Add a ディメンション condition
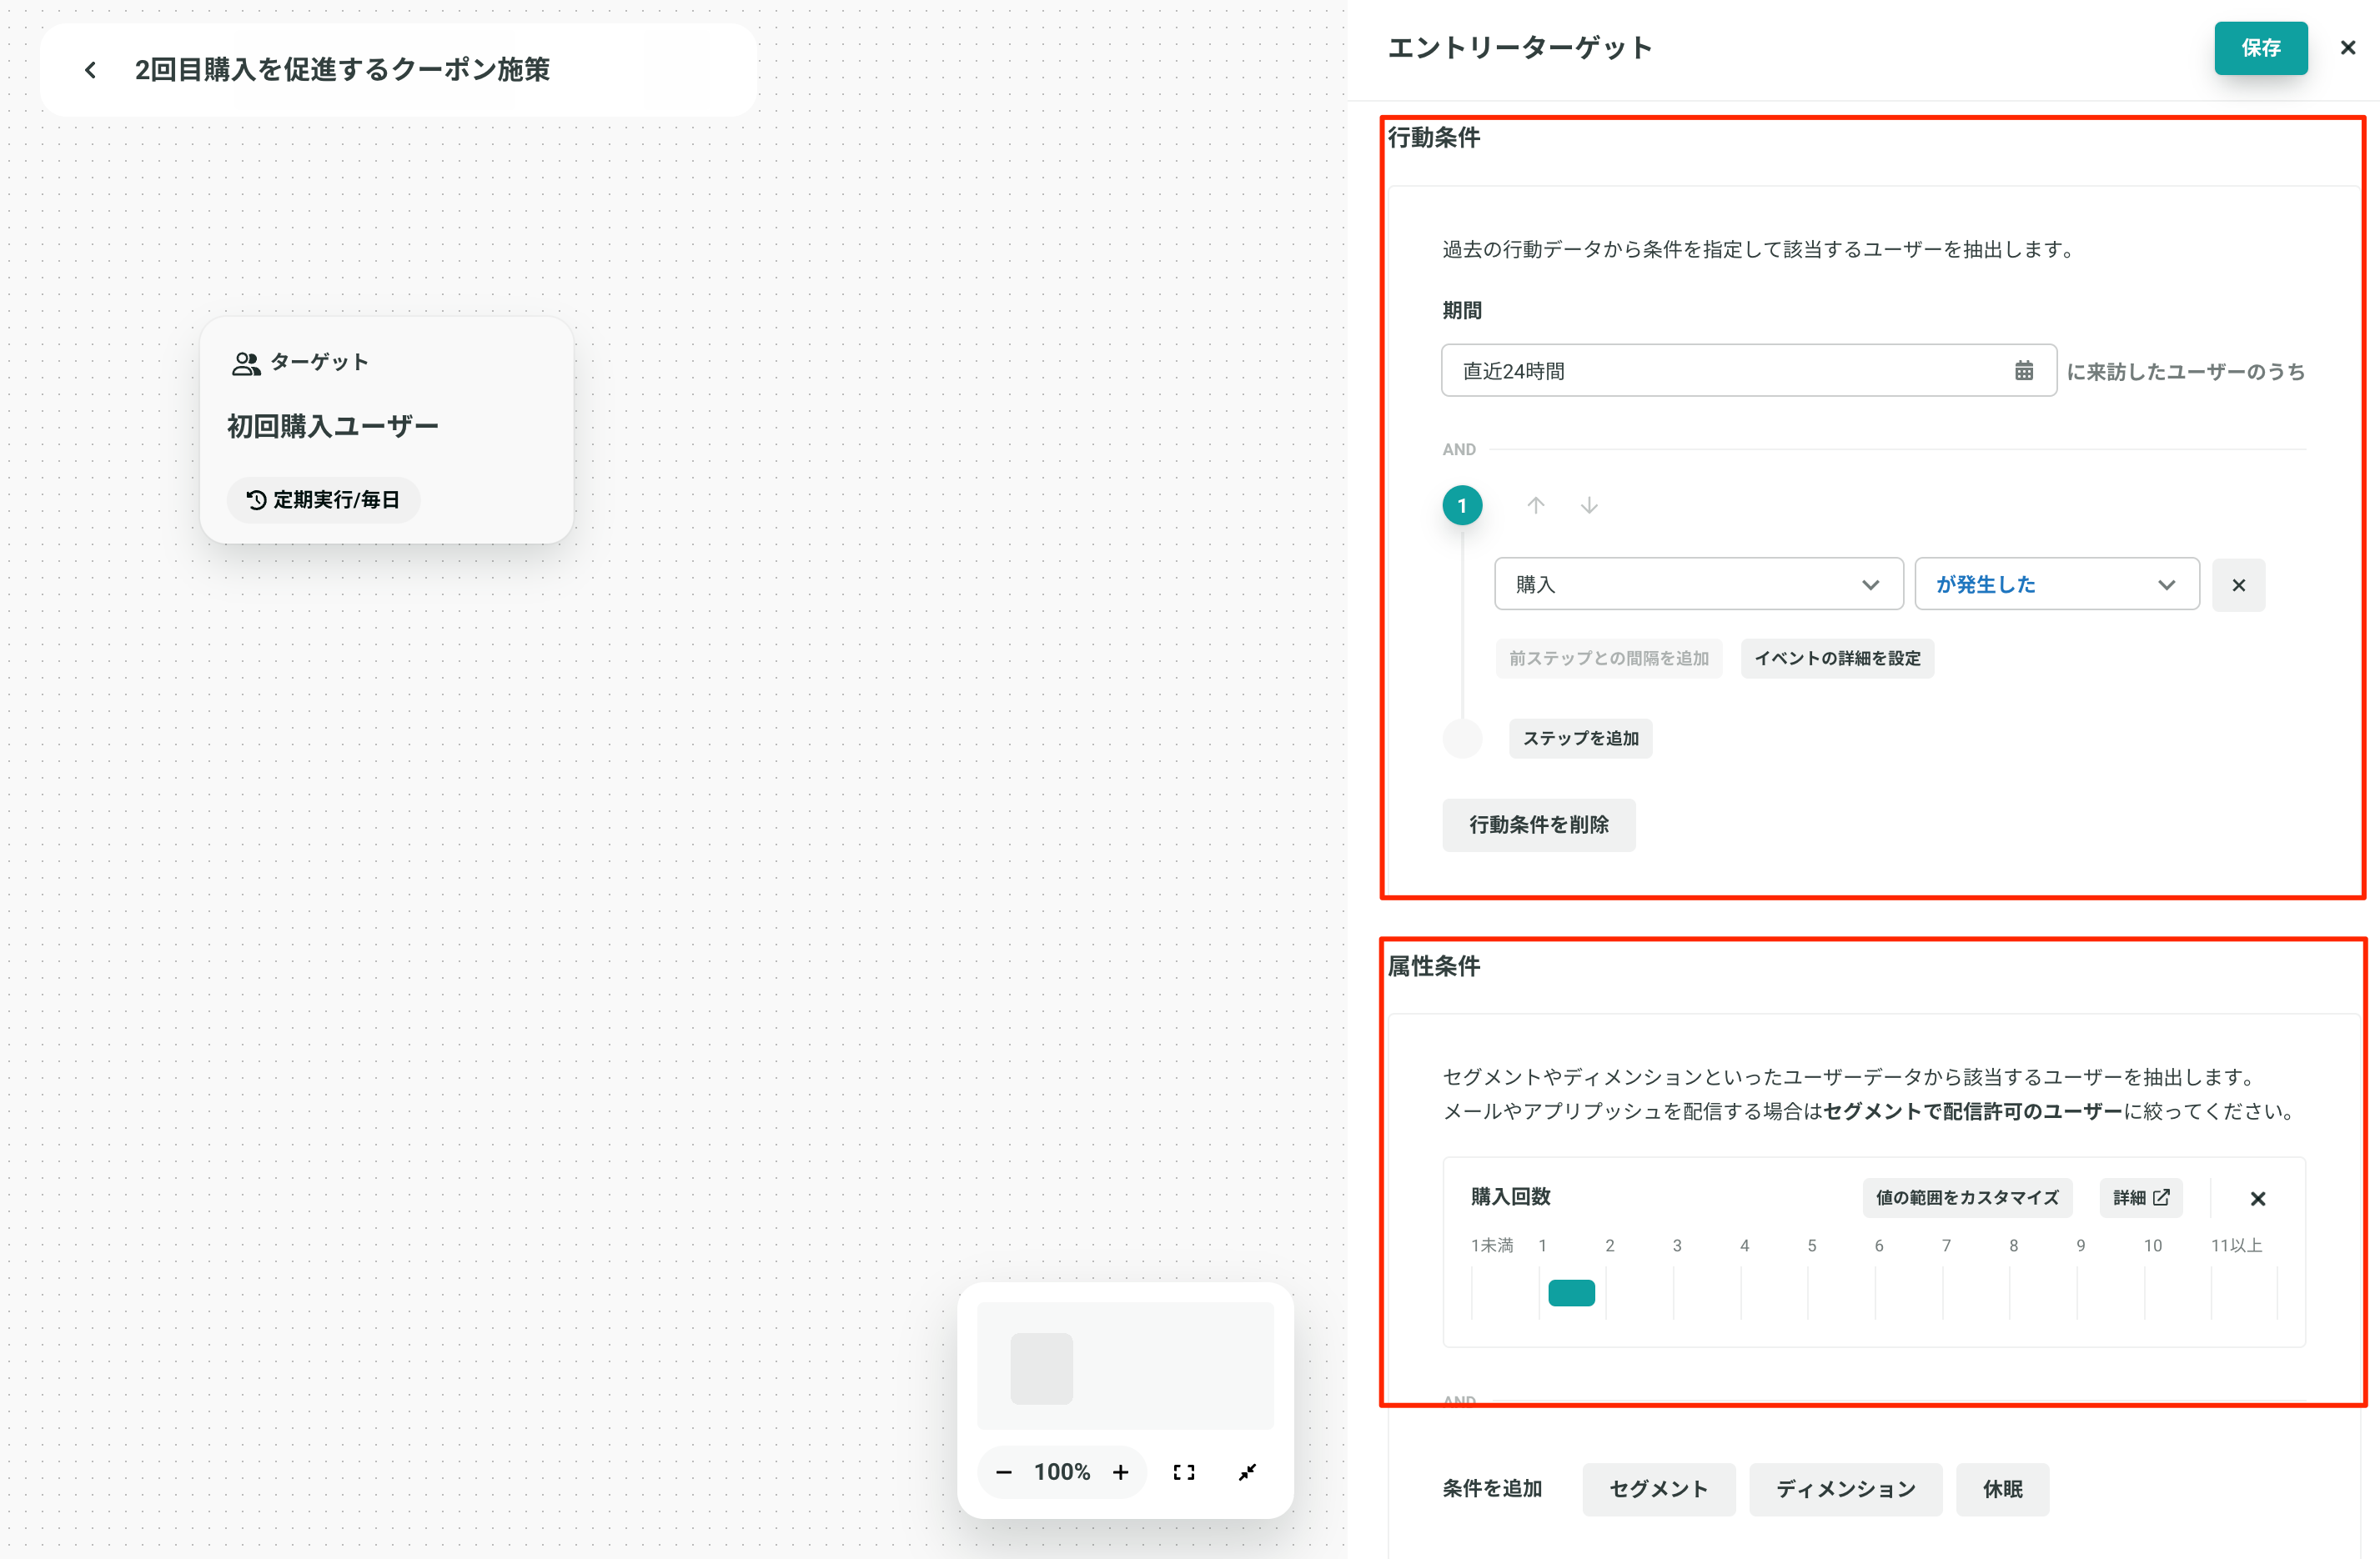Viewport: 2380px width, 1559px height. (1845, 1490)
